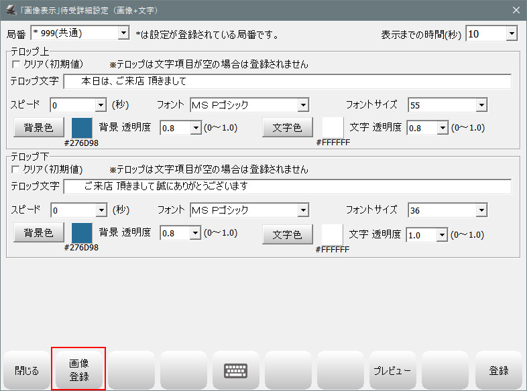Viewport: 527px width, 391px height.
Task: Expand the スピード dropdown in テロップ上
Action: coord(101,105)
